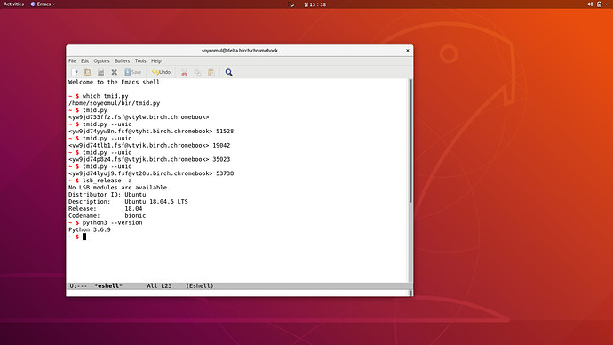Click the line ending in 19042

click(149, 146)
